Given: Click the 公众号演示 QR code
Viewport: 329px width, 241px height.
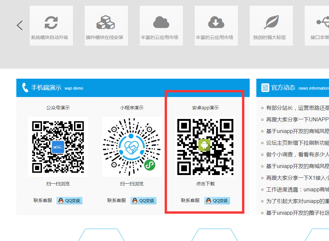Looking at the screenshot, I should coord(58,147).
